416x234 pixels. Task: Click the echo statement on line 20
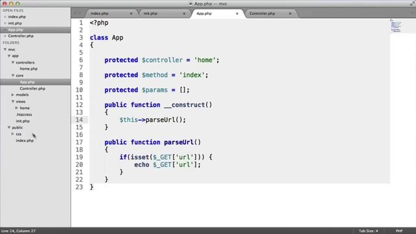tap(142, 164)
